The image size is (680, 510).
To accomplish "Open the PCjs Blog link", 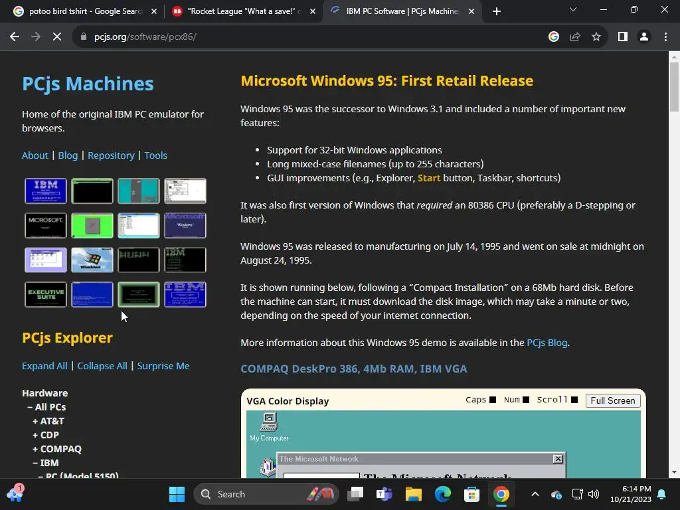I will [x=547, y=343].
